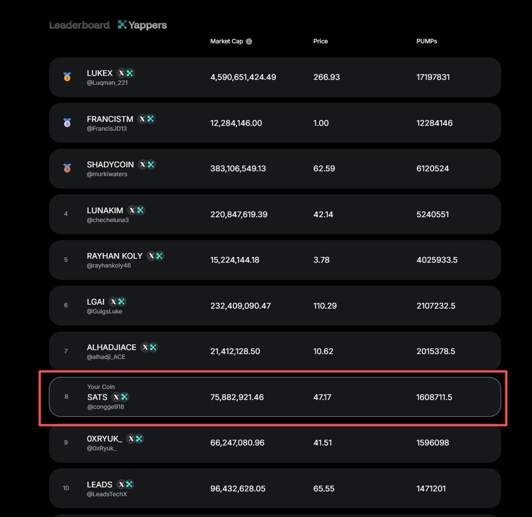Click the PUMPs column header
This screenshot has width=532, height=517.
coord(426,41)
